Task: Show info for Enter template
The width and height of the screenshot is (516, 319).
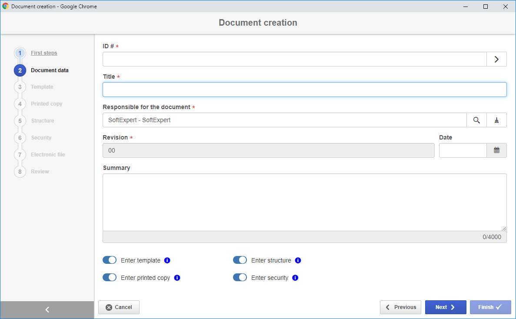Action: coord(167,260)
